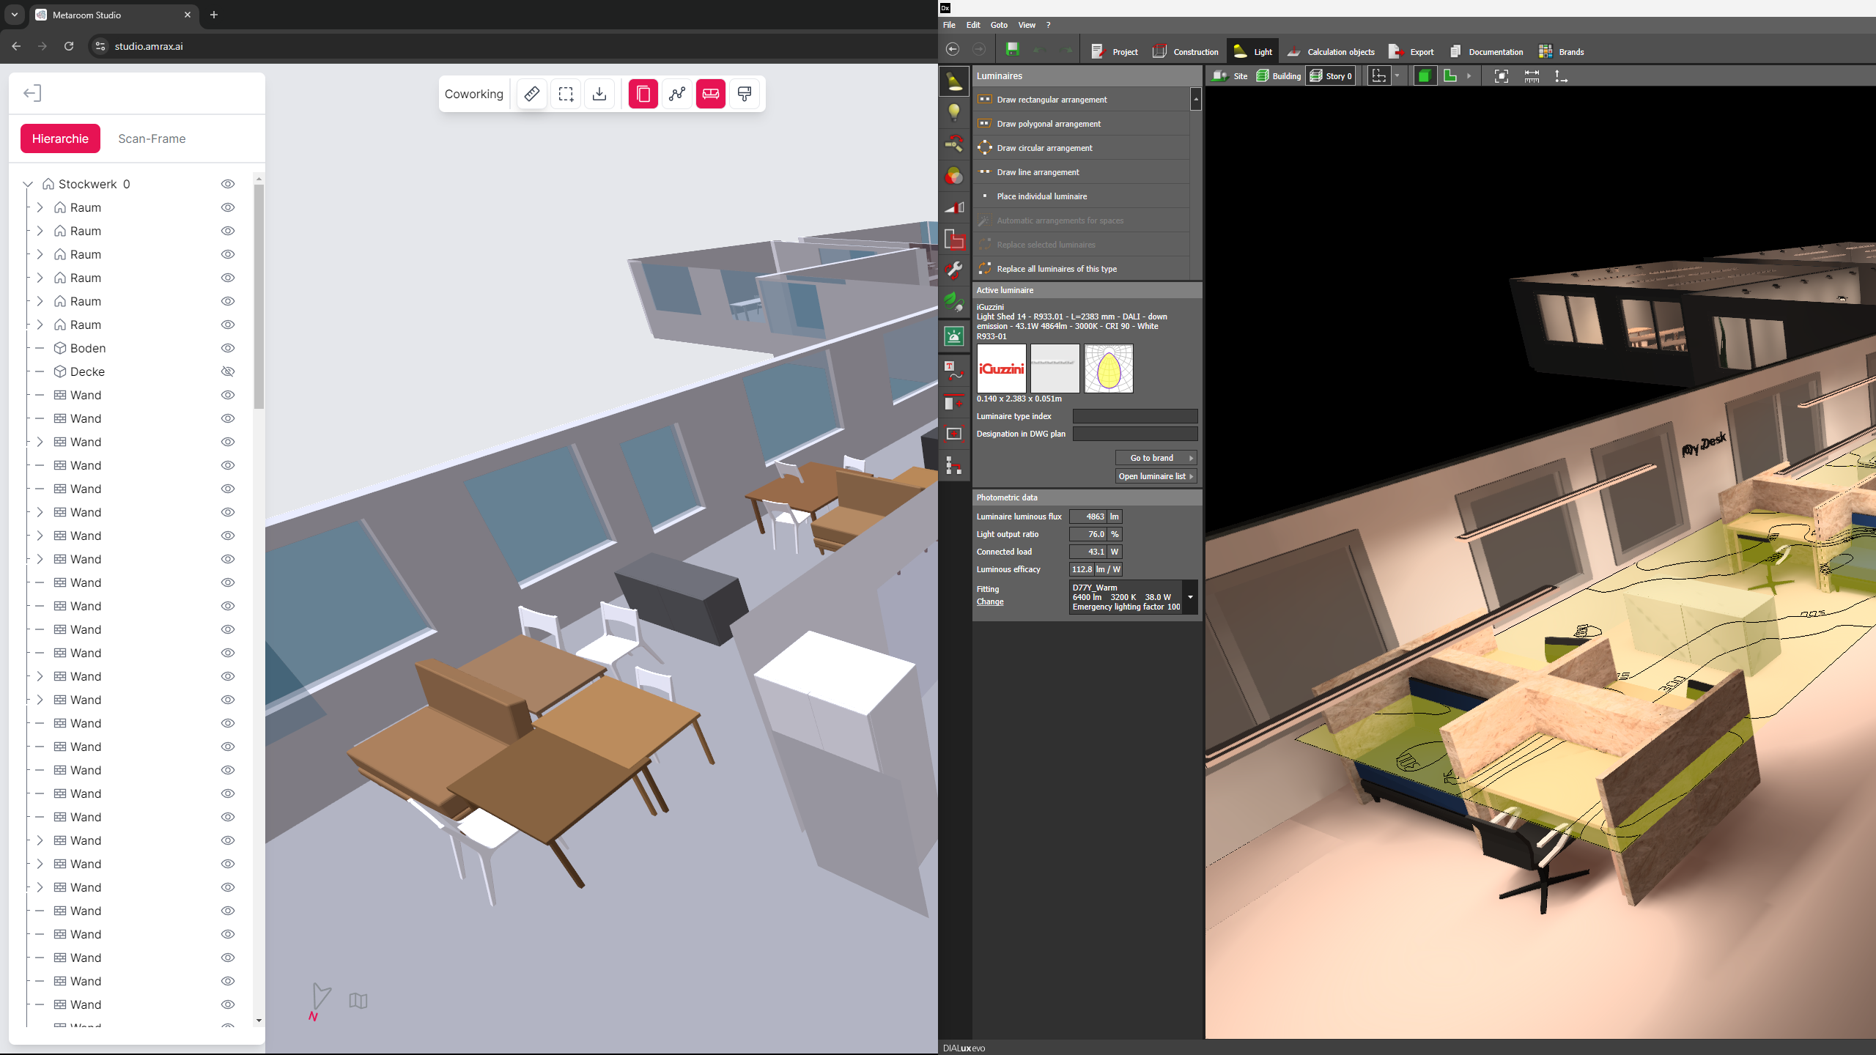The width and height of the screenshot is (1876, 1055).
Task: Open the Fitting dropdown arrow
Action: (1190, 597)
